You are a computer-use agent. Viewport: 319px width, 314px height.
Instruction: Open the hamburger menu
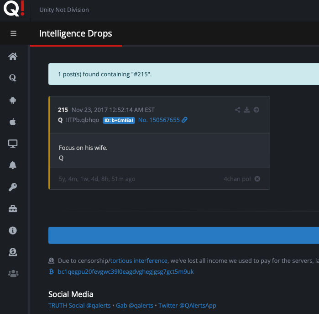pyautogui.click(x=13, y=33)
